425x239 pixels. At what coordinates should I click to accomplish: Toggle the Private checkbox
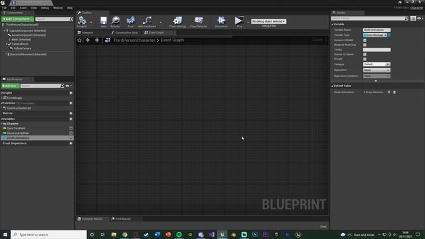point(365,59)
